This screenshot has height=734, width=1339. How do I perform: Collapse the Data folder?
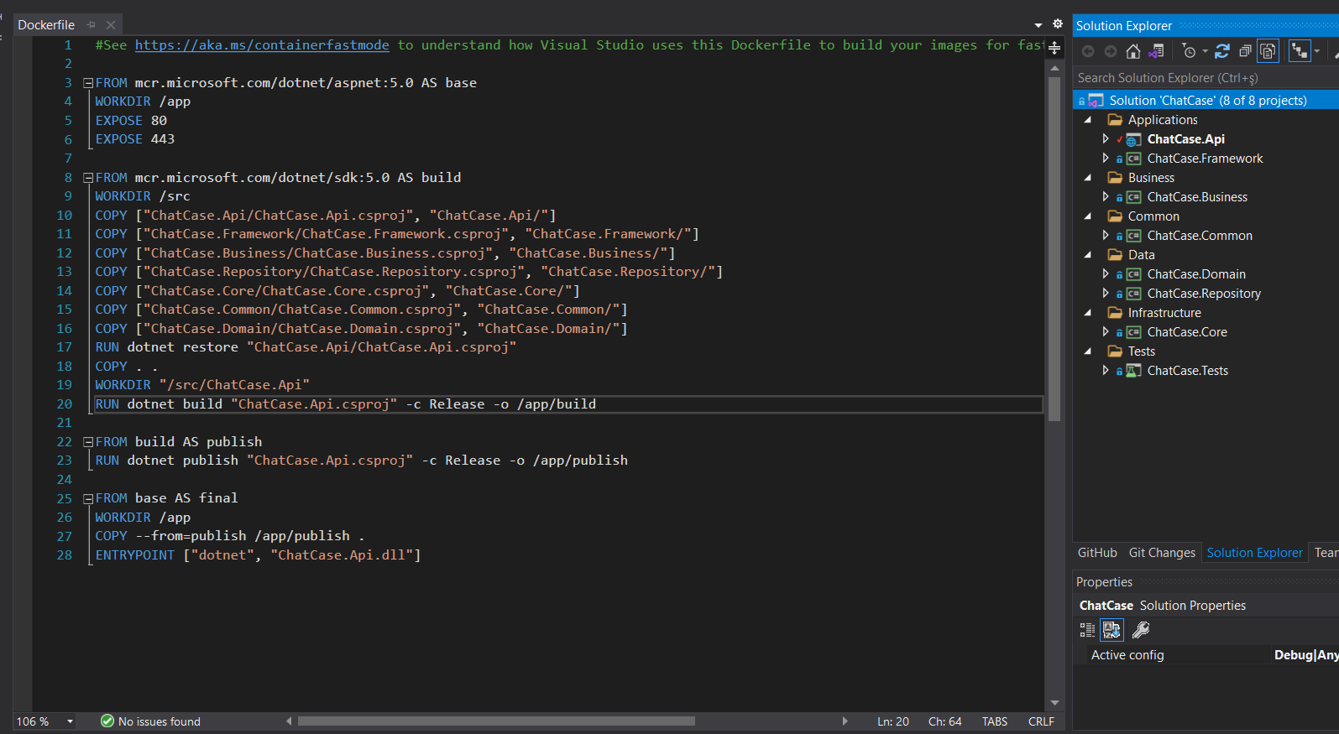pyautogui.click(x=1088, y=255)
